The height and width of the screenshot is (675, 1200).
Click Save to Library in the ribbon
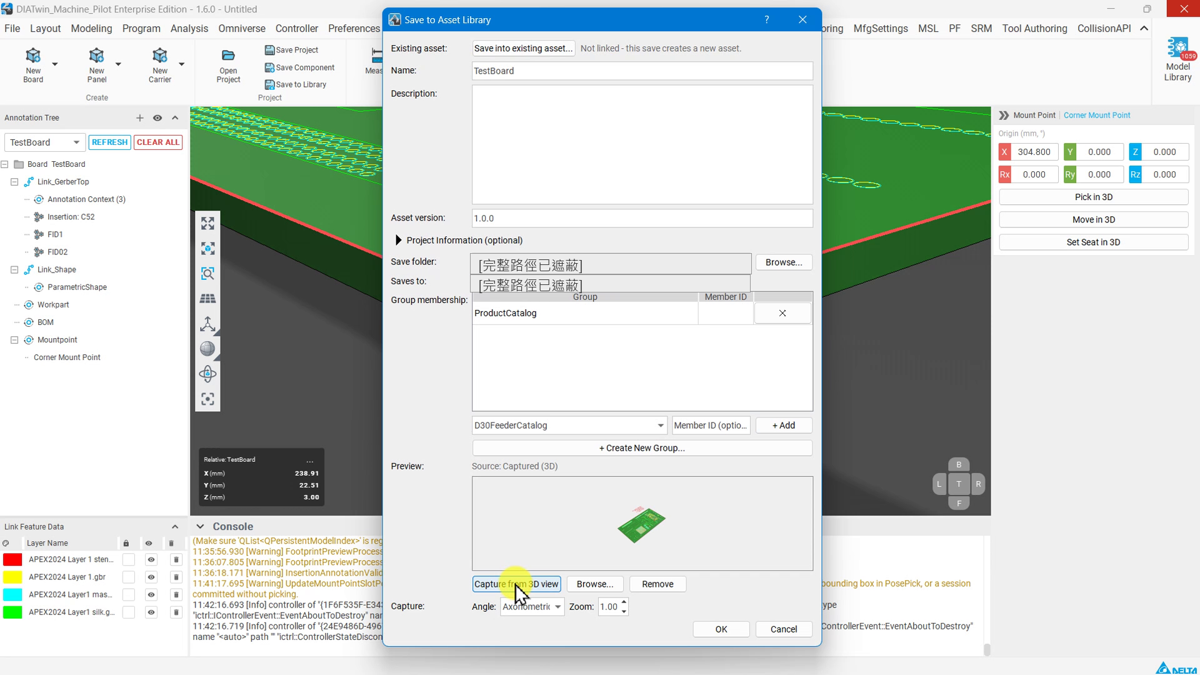[x=296, y=84]
